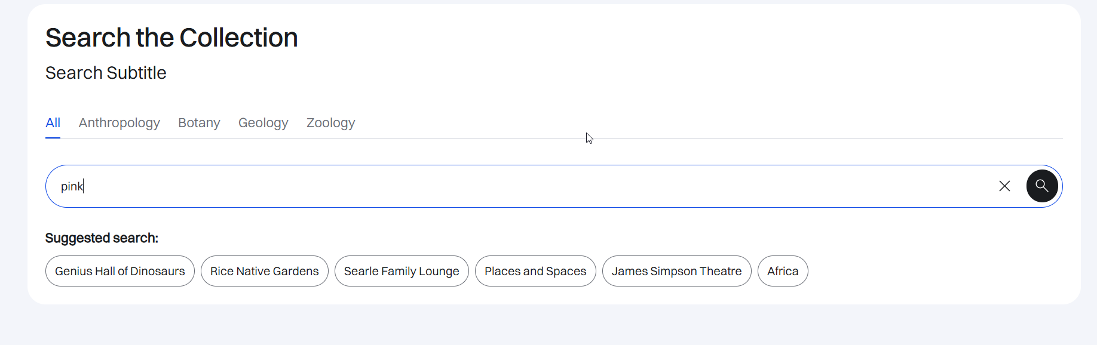Image resolution: width=1097 pixels, height=345 pixels.
Task: Switch to the Anthropology tab
Action: click(x=119, y=123)
